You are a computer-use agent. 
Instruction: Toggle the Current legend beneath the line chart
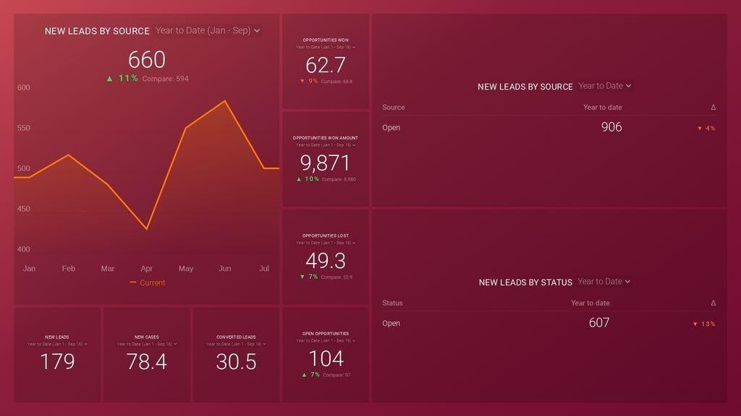click(x=146, y=282)
